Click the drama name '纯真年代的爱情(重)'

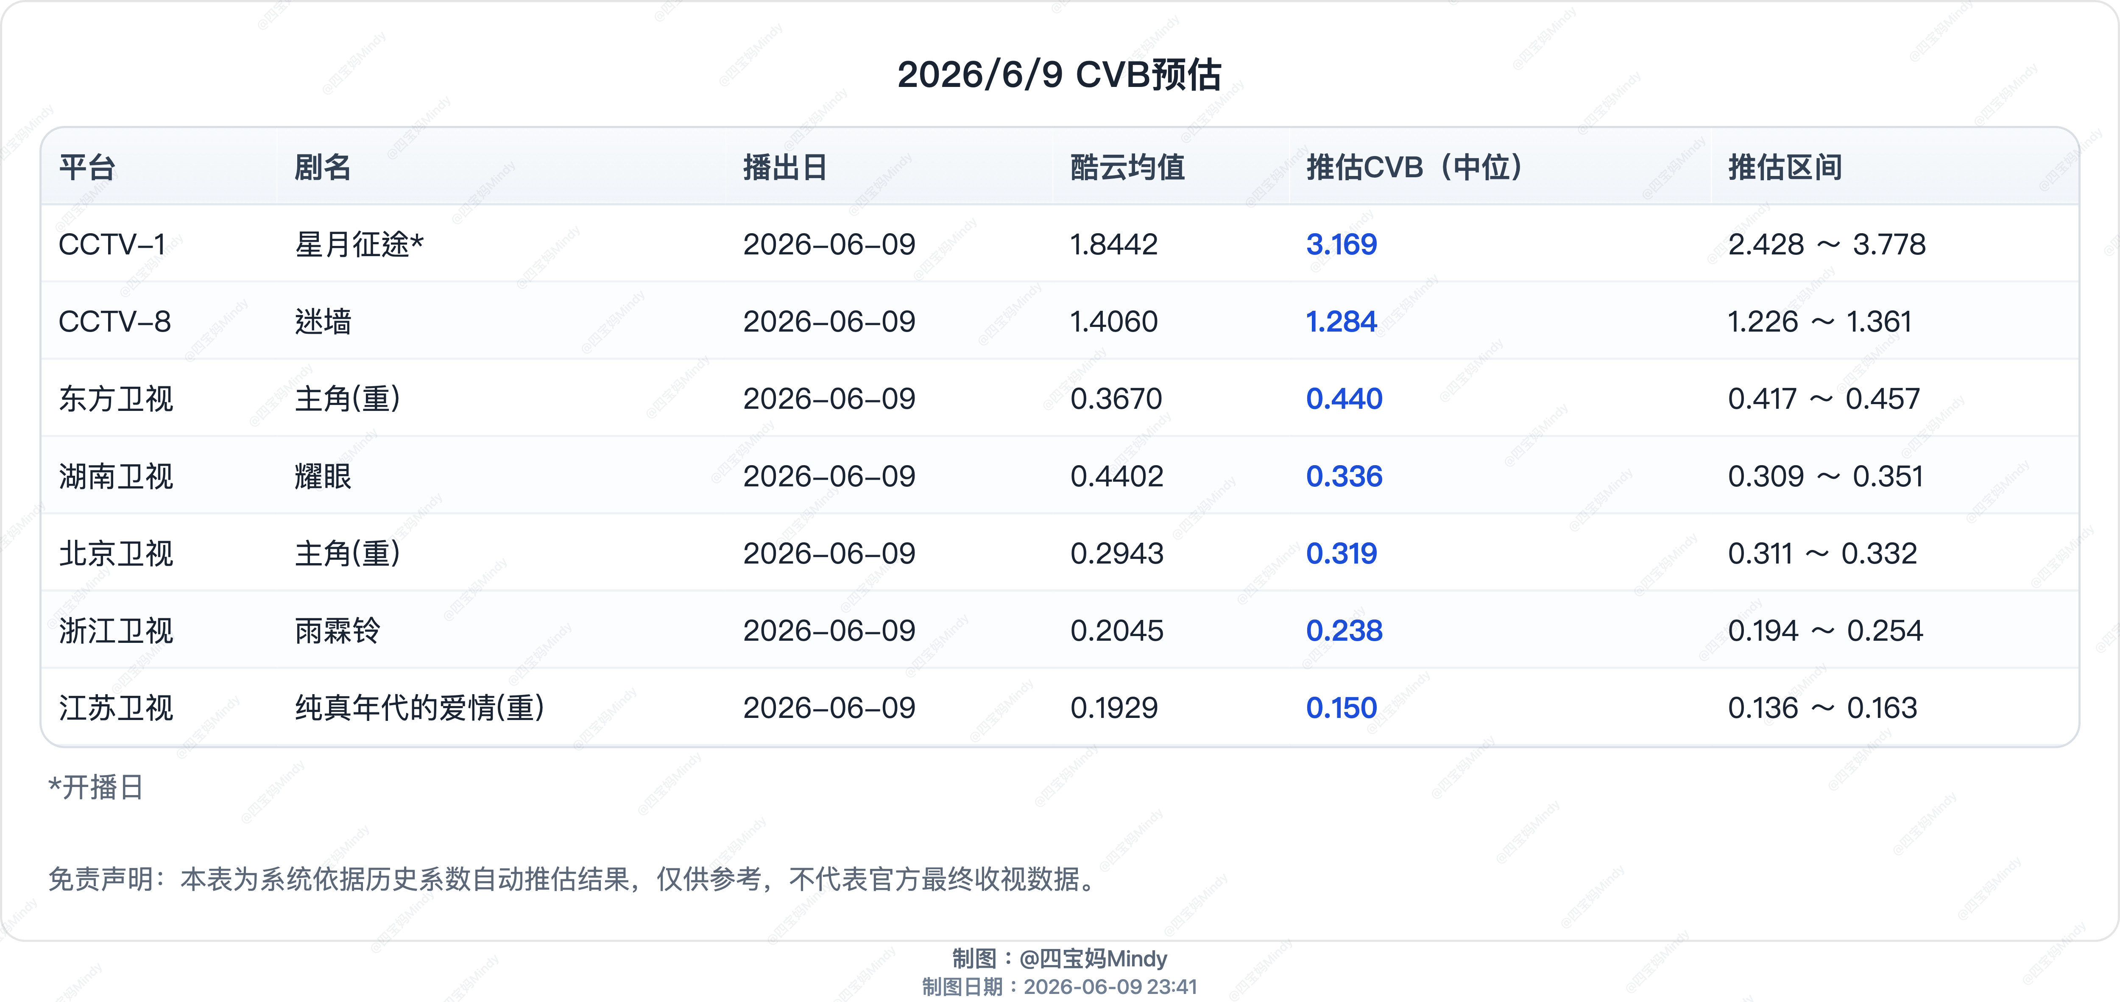tap(420, 708)
